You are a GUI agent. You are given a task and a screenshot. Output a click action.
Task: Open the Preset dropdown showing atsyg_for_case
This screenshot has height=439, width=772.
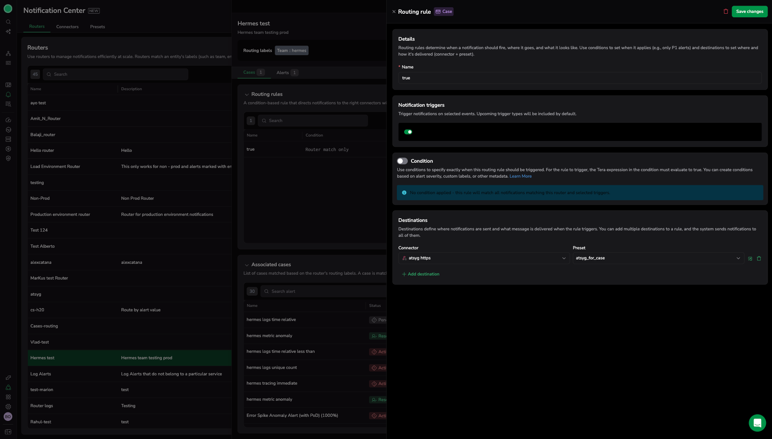point(657,258)
